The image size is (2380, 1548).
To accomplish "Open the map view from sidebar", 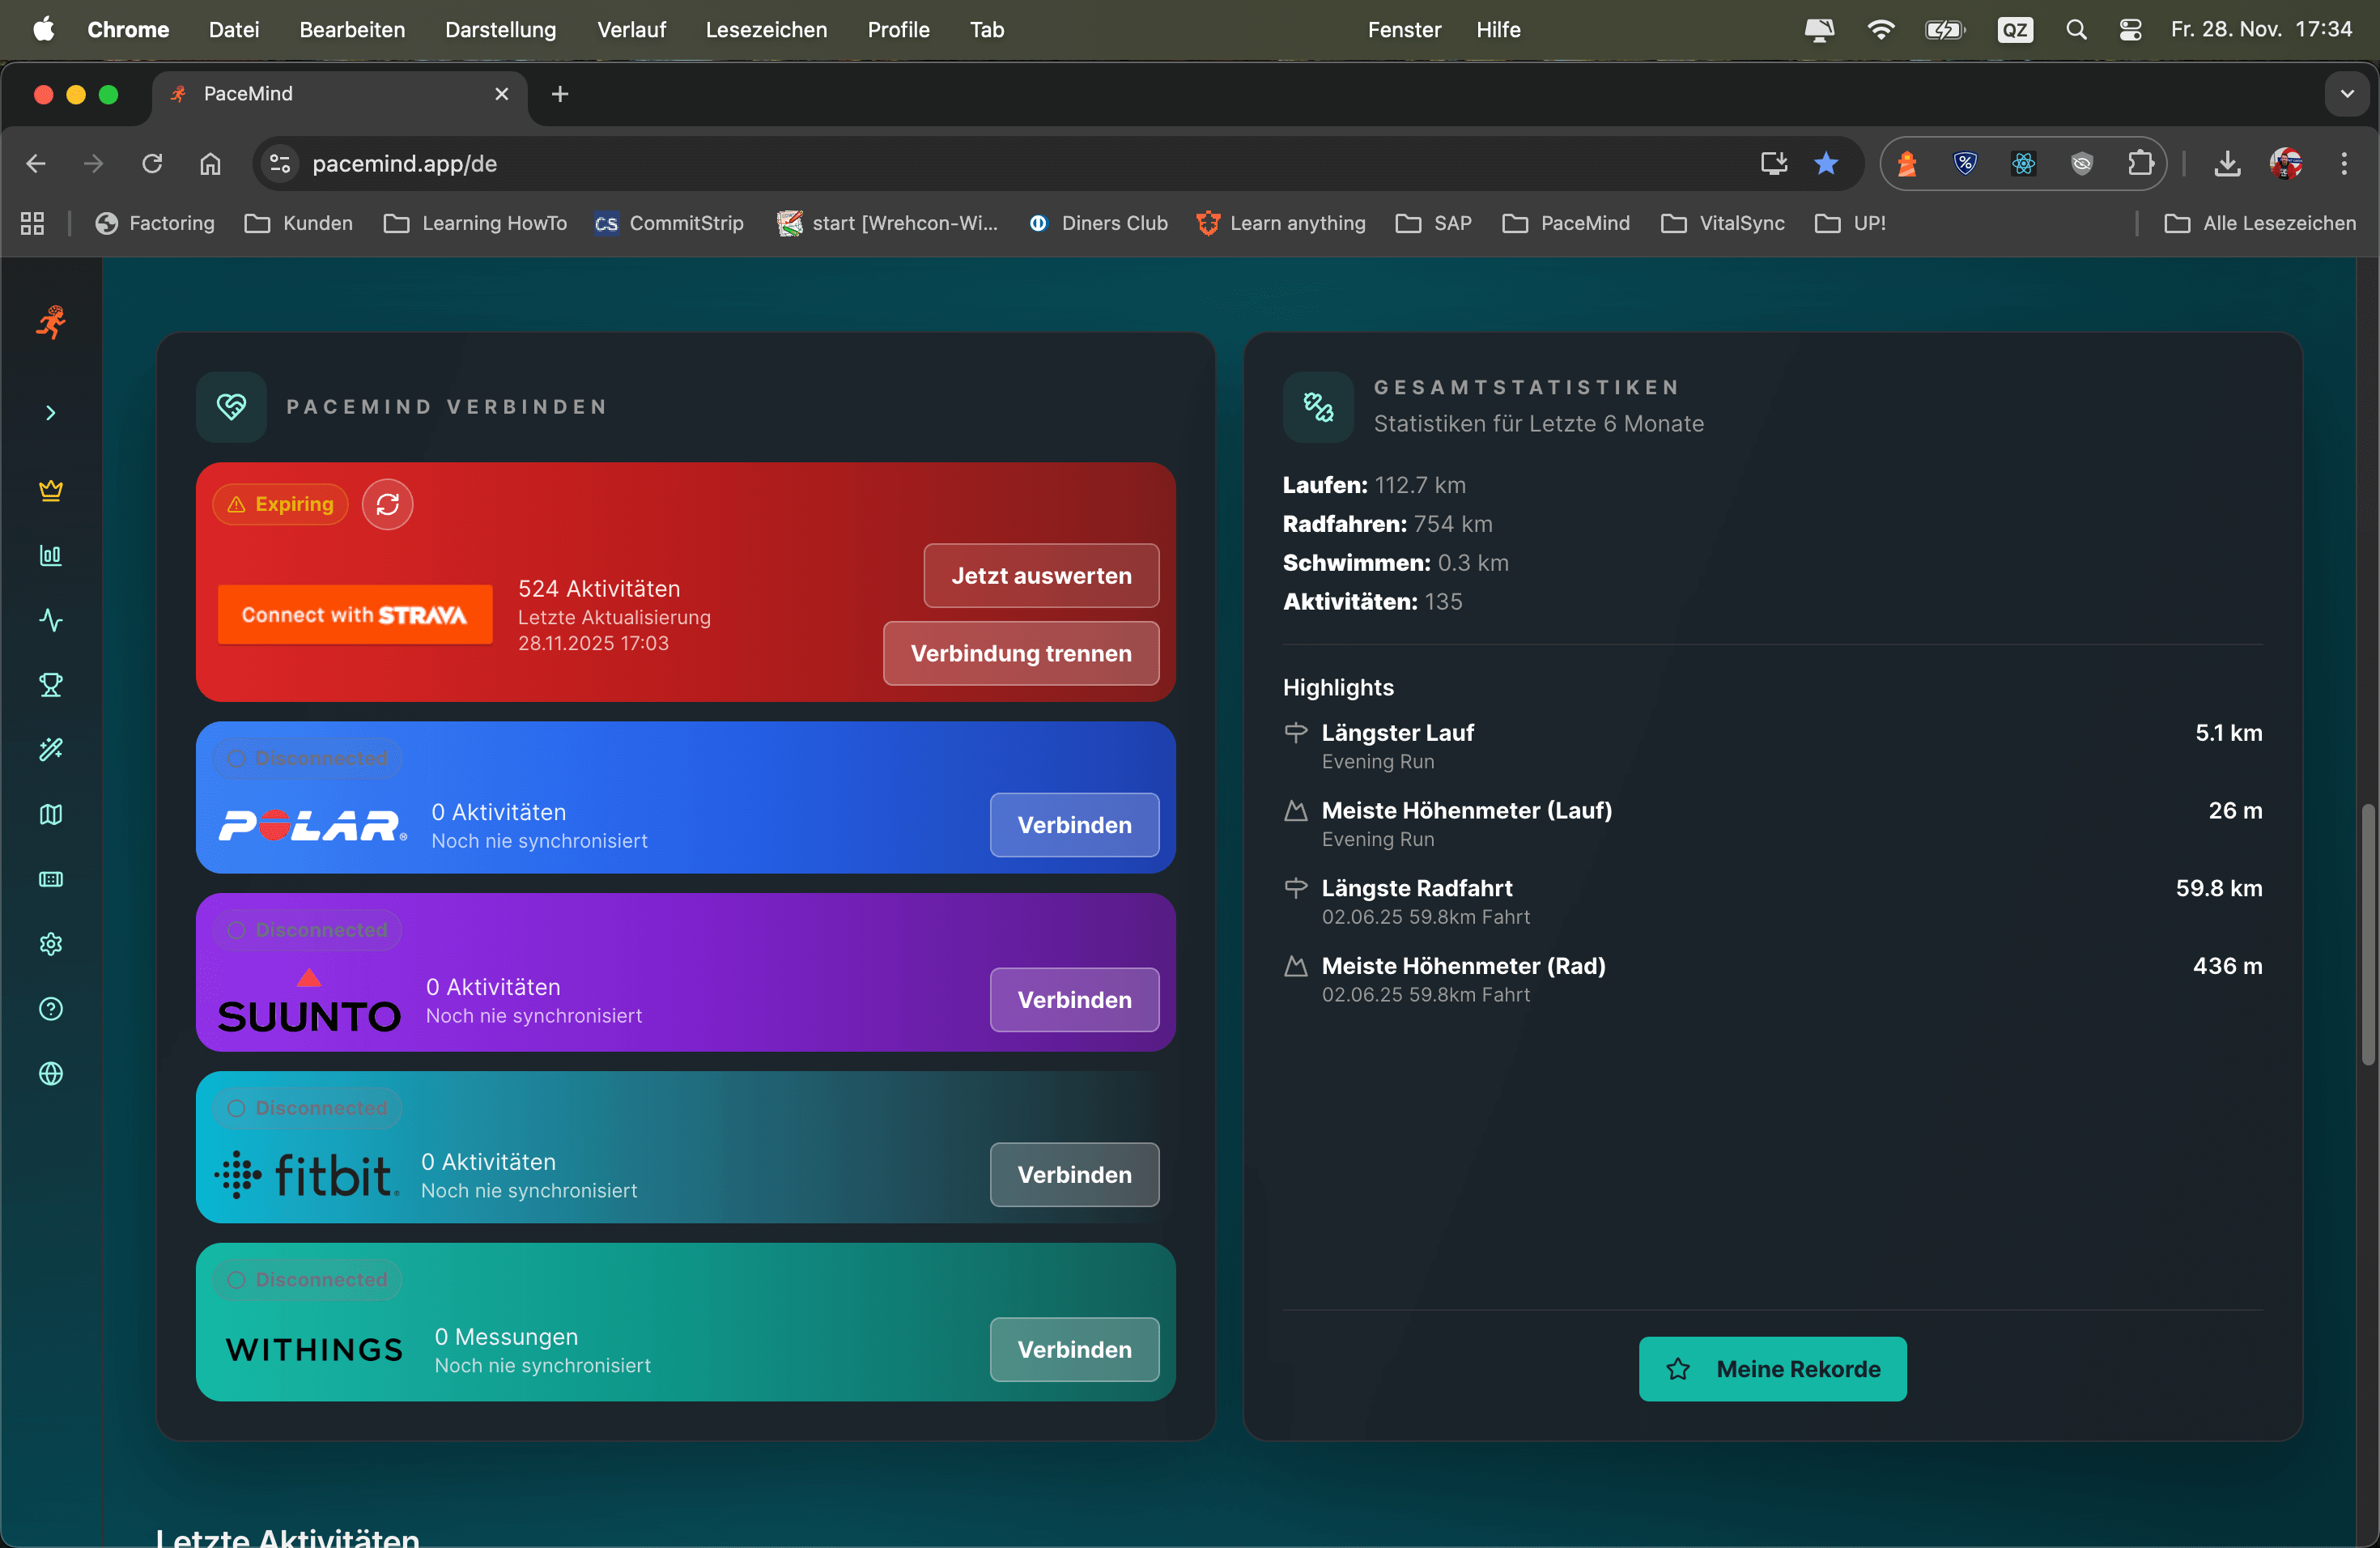I will tap(51, 815).
